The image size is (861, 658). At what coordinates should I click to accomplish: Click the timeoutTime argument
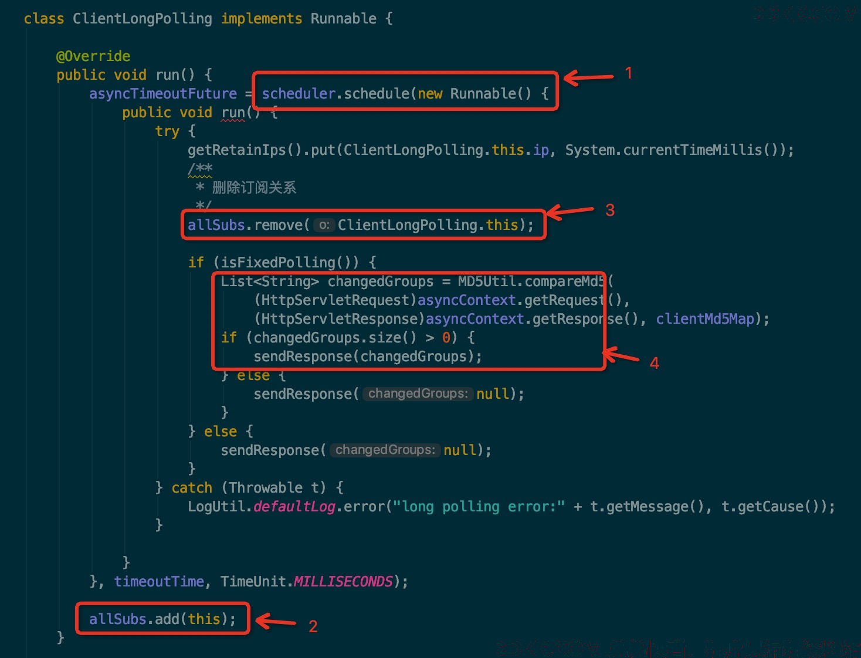(x=159, y=582)
